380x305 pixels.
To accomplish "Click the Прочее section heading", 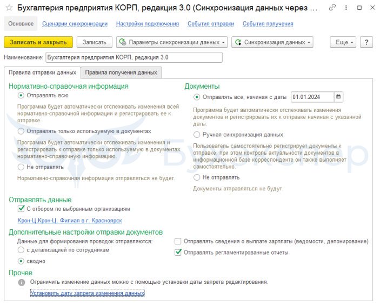I will click(21, 273).
